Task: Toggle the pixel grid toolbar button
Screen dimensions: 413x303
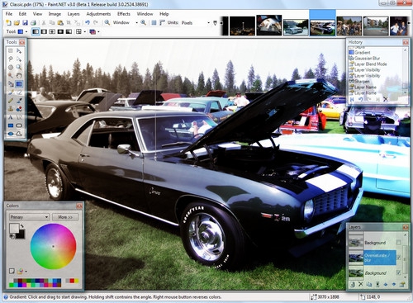Action: [154, 22]
